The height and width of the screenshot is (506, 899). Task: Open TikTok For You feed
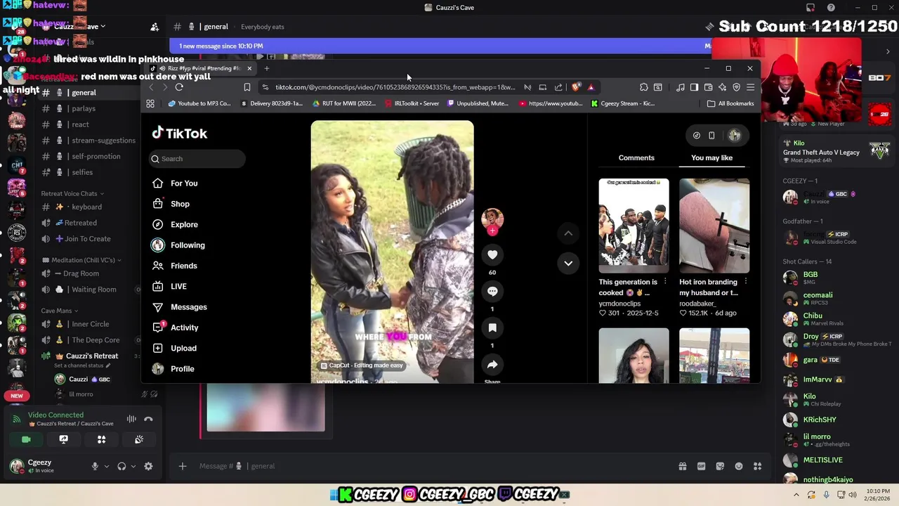[x=175, y=183]
